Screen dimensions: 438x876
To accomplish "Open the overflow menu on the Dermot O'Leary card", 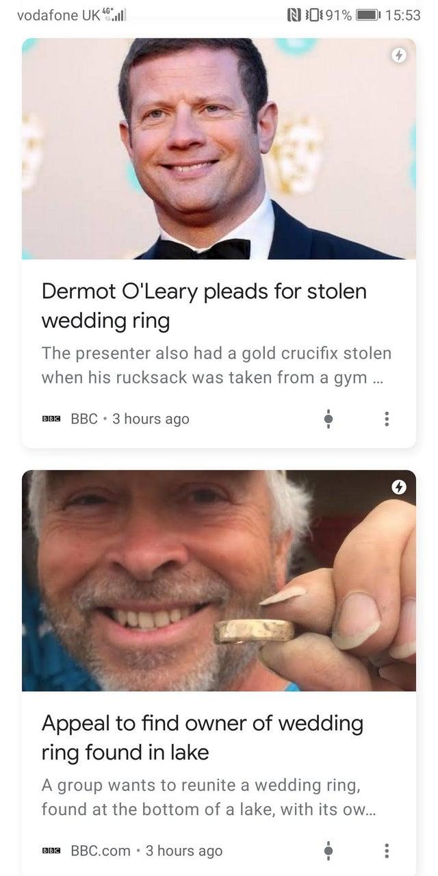I will click(387, 419).
